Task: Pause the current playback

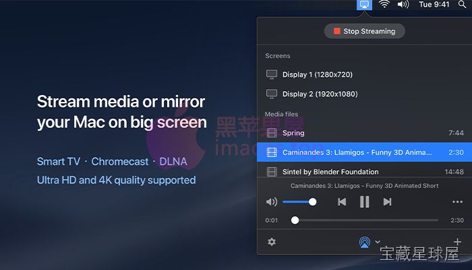Action: coord(365,202)
